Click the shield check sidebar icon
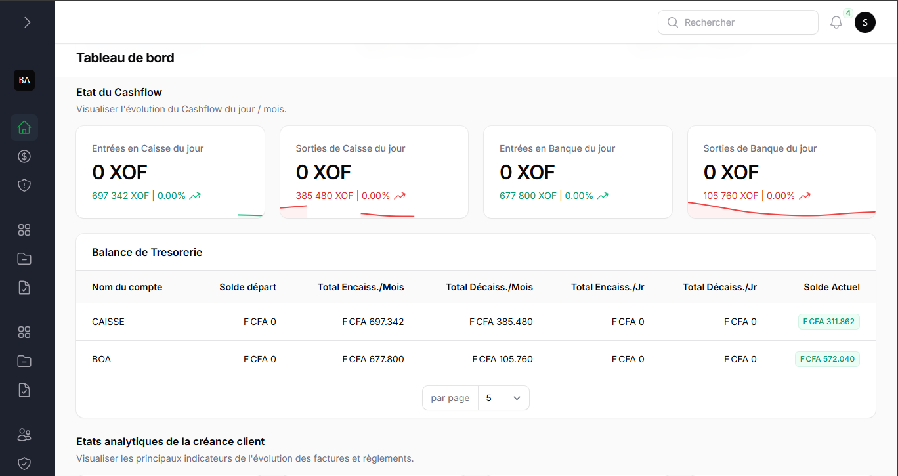The height and width of the screenshot is (476, 898). coord(24,464)
